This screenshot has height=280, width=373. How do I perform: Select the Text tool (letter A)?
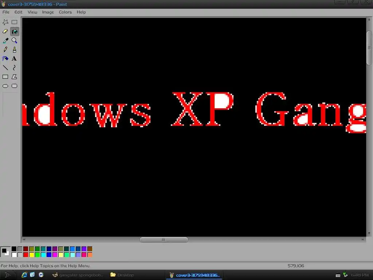tap(15, 59)
